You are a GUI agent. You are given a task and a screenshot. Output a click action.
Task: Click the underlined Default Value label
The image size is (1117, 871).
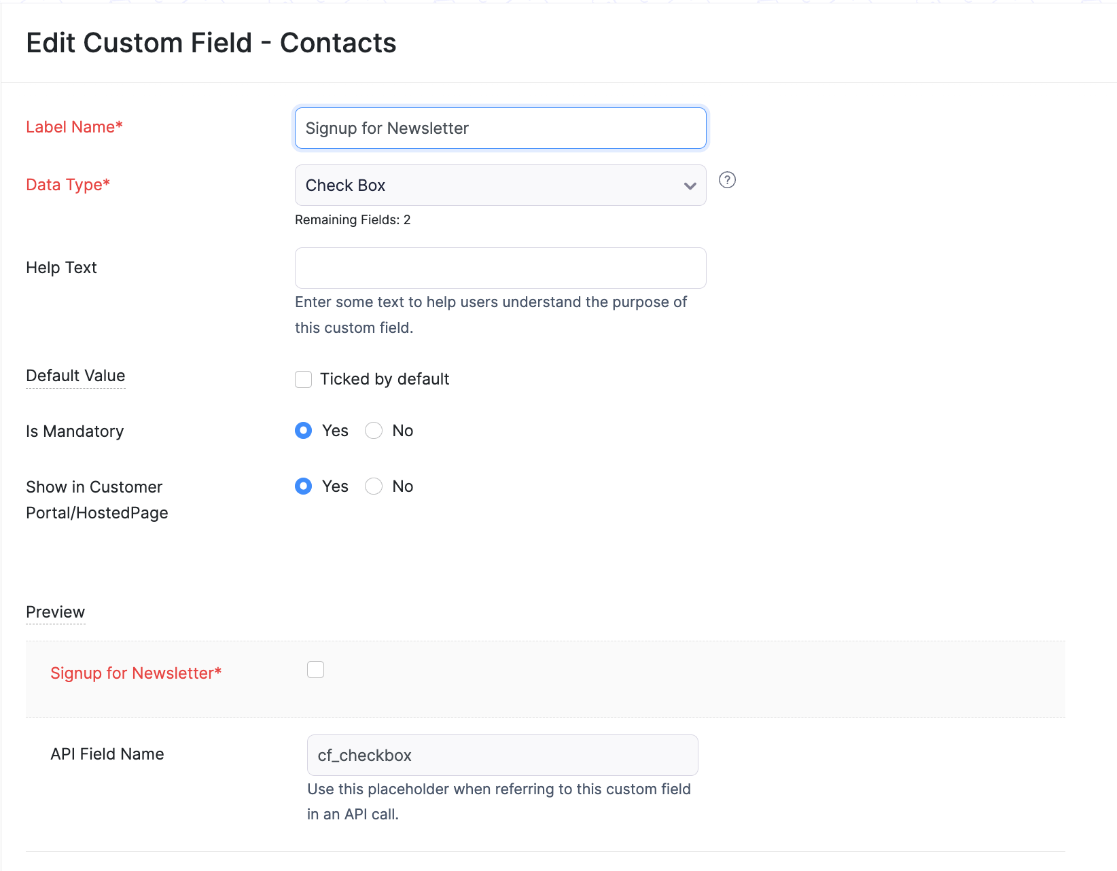point(75,376)
